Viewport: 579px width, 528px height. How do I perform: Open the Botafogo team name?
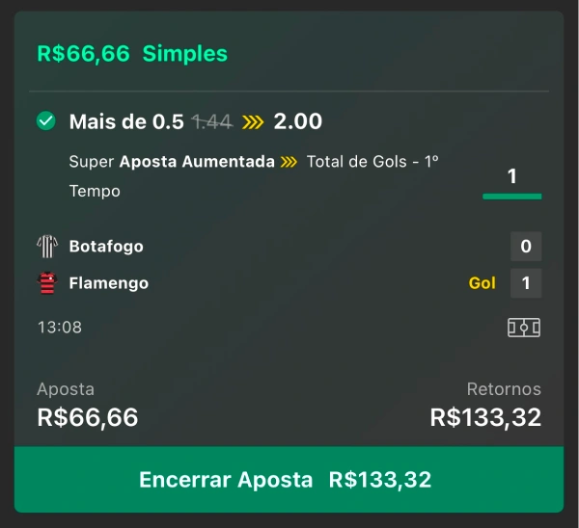(106, 247)
